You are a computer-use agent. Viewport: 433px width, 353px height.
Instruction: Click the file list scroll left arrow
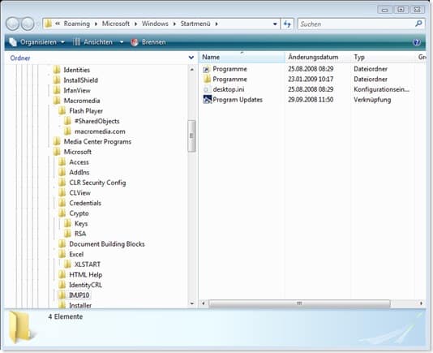204,303
